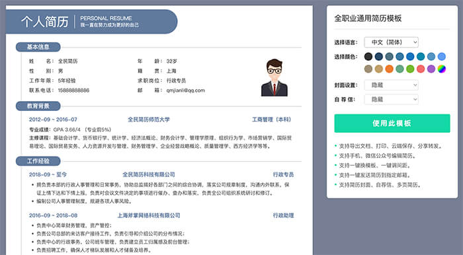Screen dimensions: 463x255
Task: Click the company 全民简历科技有限公司
Action: click(x=149, y=175)
